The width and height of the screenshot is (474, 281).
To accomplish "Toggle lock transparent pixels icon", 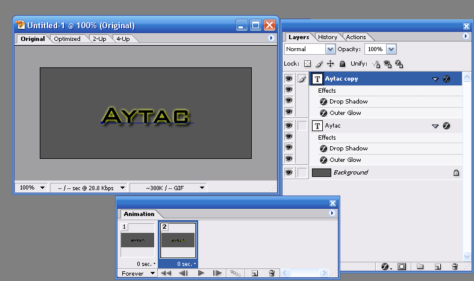I will [307, 63].
